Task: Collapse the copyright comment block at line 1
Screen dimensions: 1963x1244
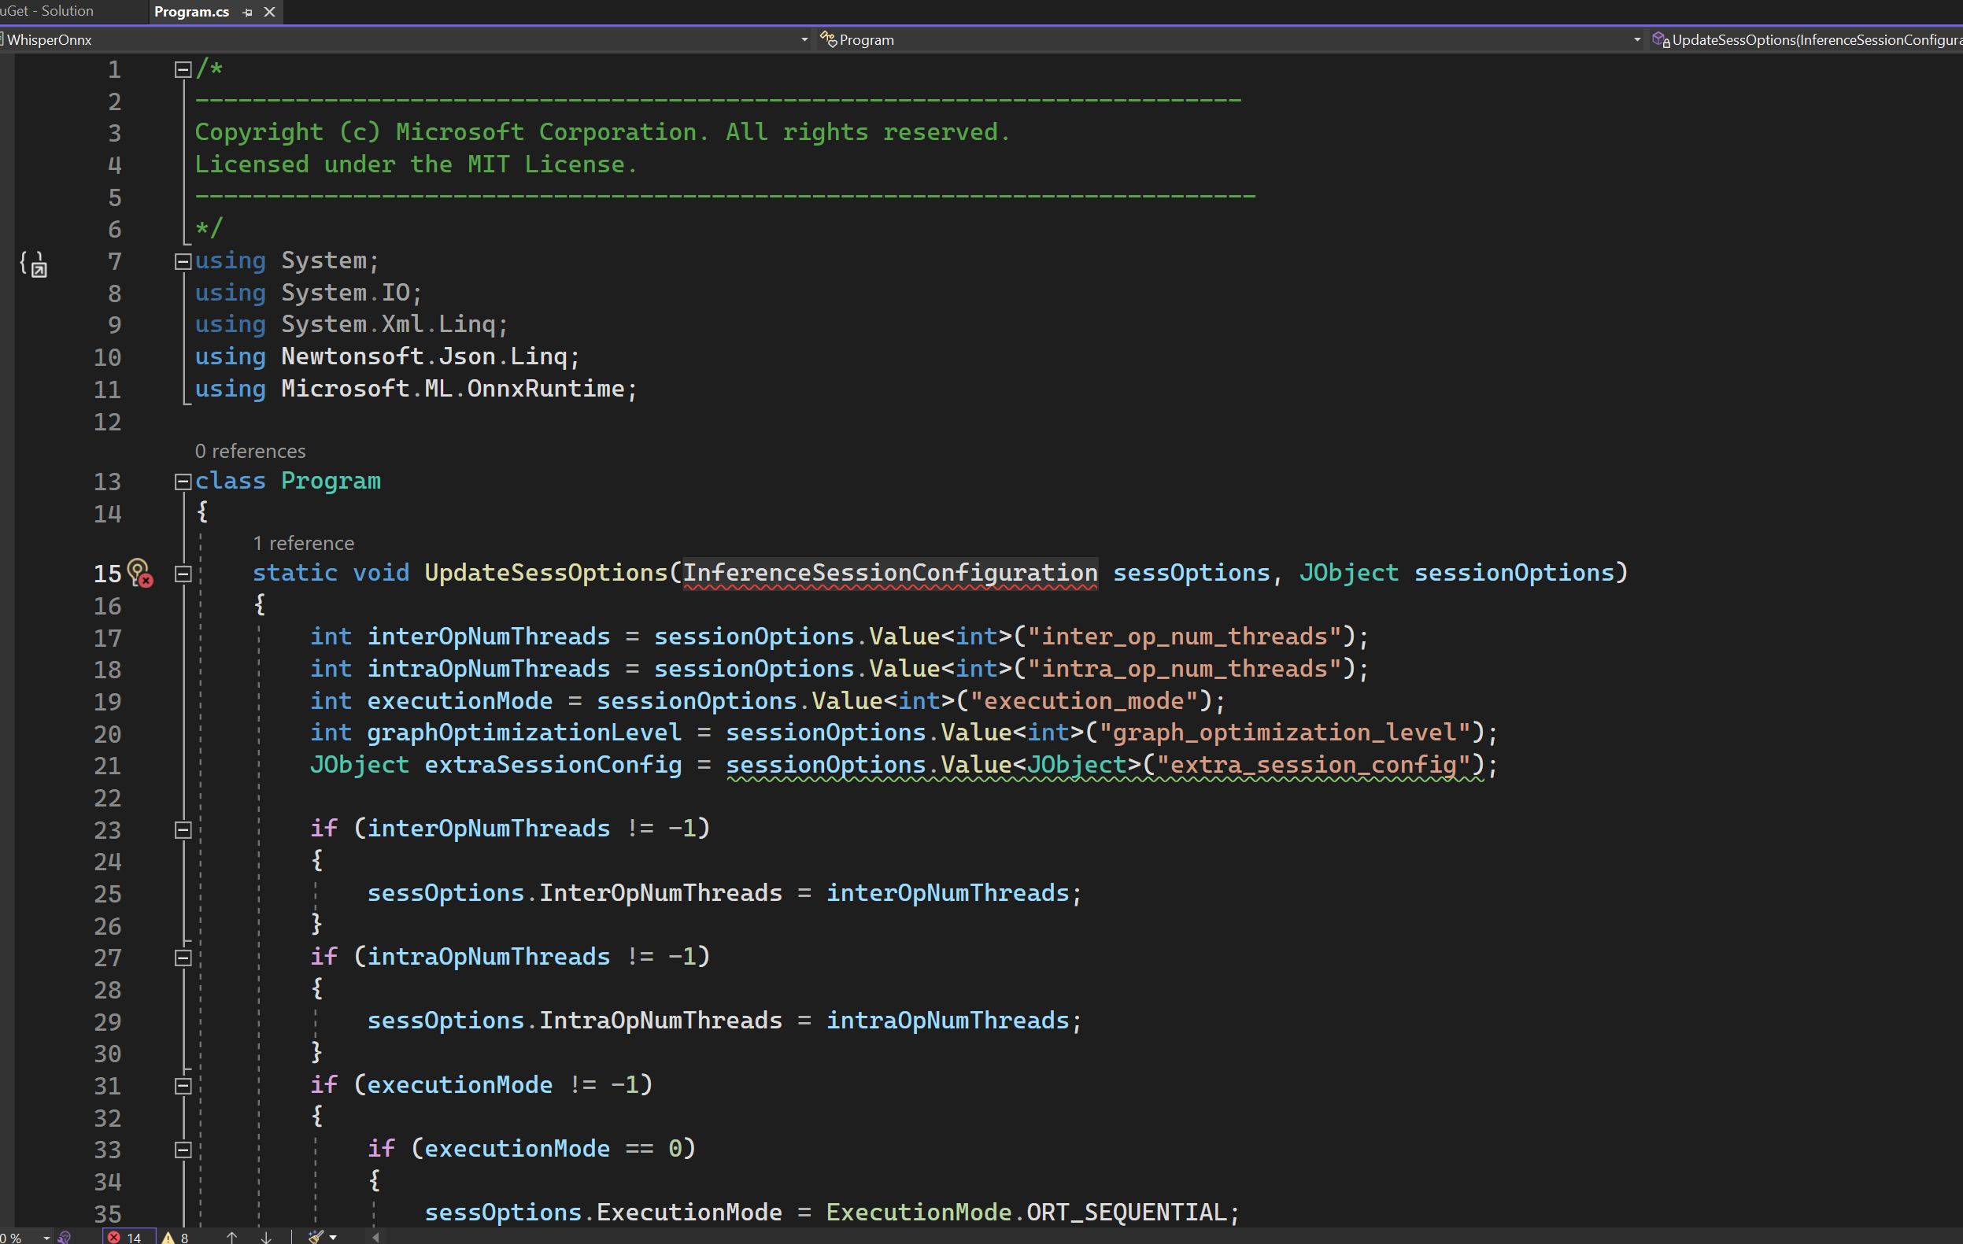Action: pos(183,69)
